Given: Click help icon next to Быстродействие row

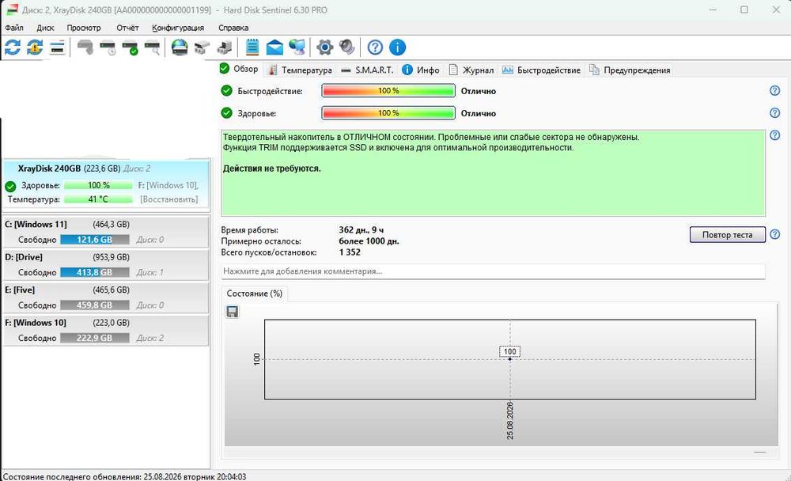Looking at the screenshot, I should pyautogui.click(x=775, y=91).
